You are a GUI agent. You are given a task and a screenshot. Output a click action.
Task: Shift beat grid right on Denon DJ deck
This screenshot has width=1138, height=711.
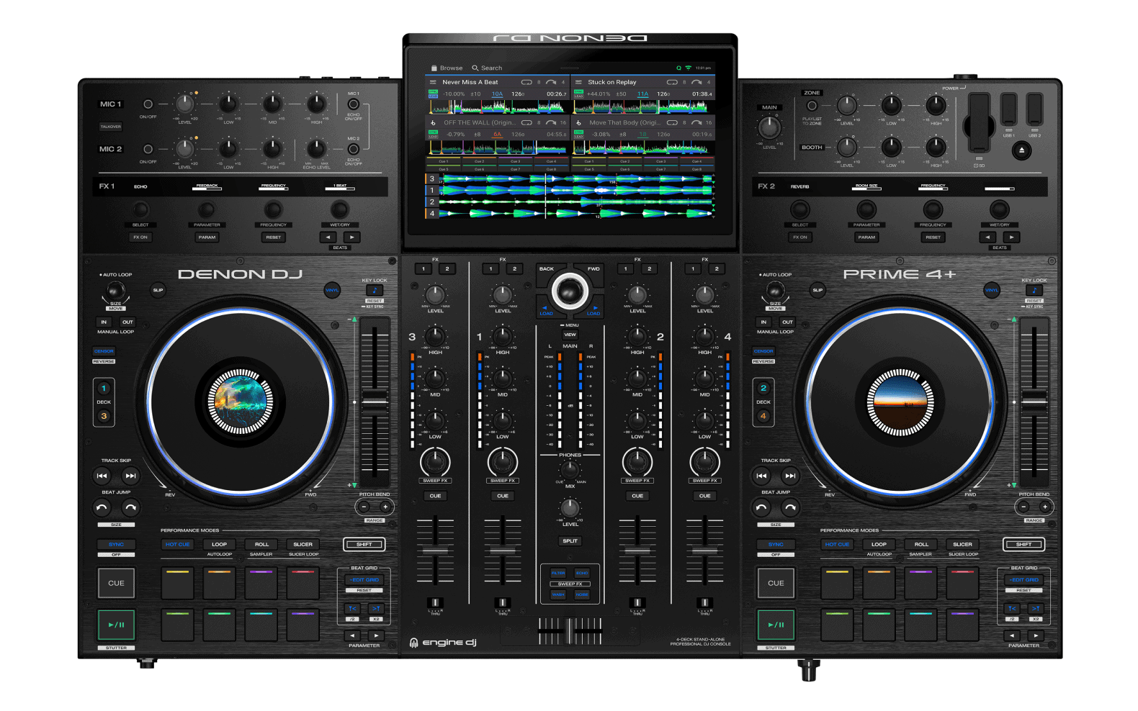point(376,609)
